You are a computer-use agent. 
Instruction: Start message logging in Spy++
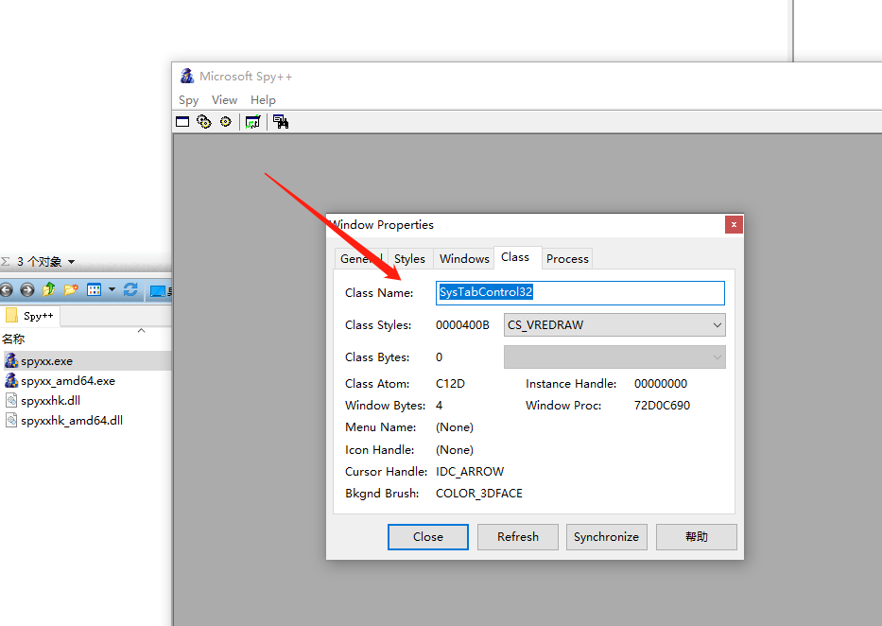pyautogui.click(x=252, y=121)
